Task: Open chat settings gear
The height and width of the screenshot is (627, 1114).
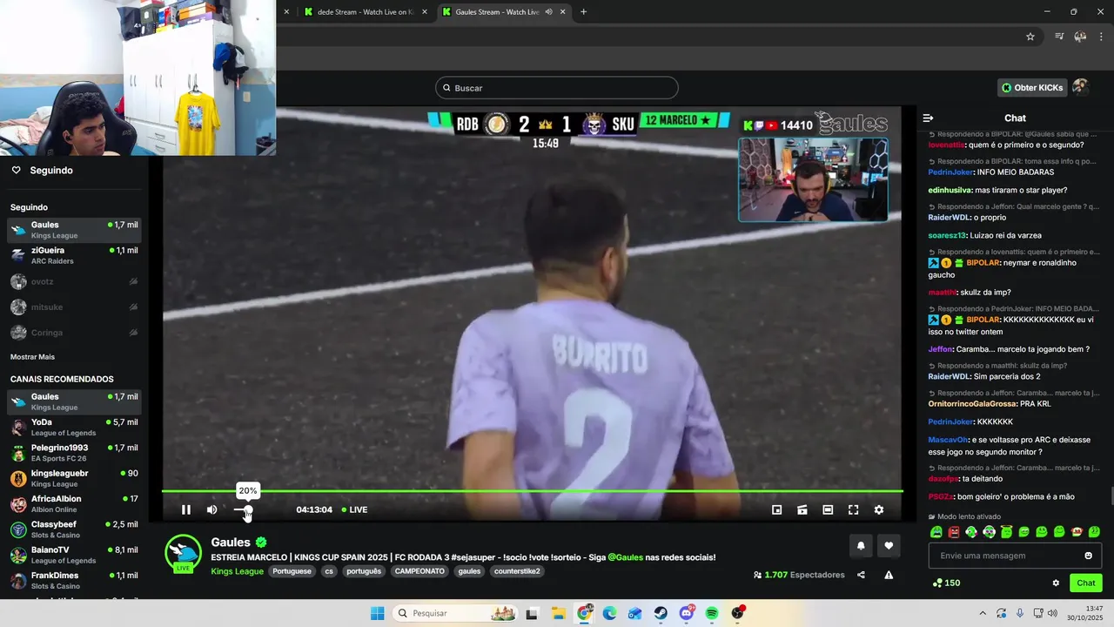Action: 1056,583
